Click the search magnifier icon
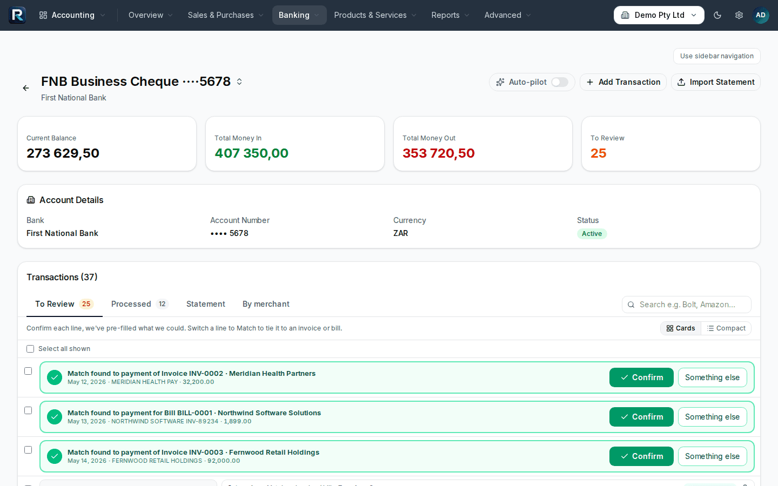 631,305
